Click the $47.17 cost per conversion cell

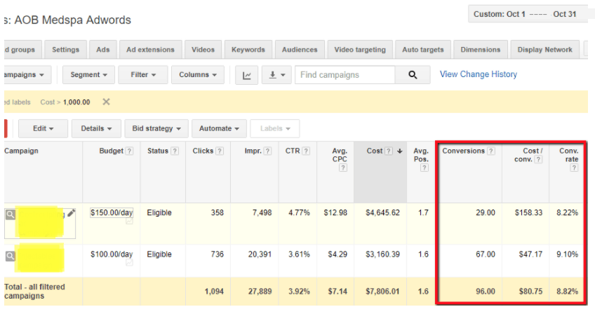[x=530, y=254]
